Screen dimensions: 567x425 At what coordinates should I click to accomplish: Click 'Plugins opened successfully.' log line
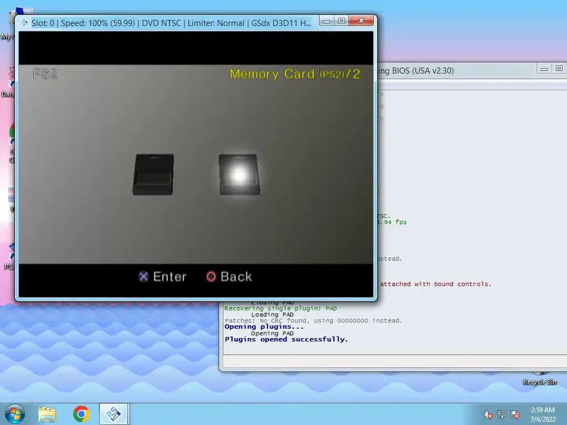[286, 339]
